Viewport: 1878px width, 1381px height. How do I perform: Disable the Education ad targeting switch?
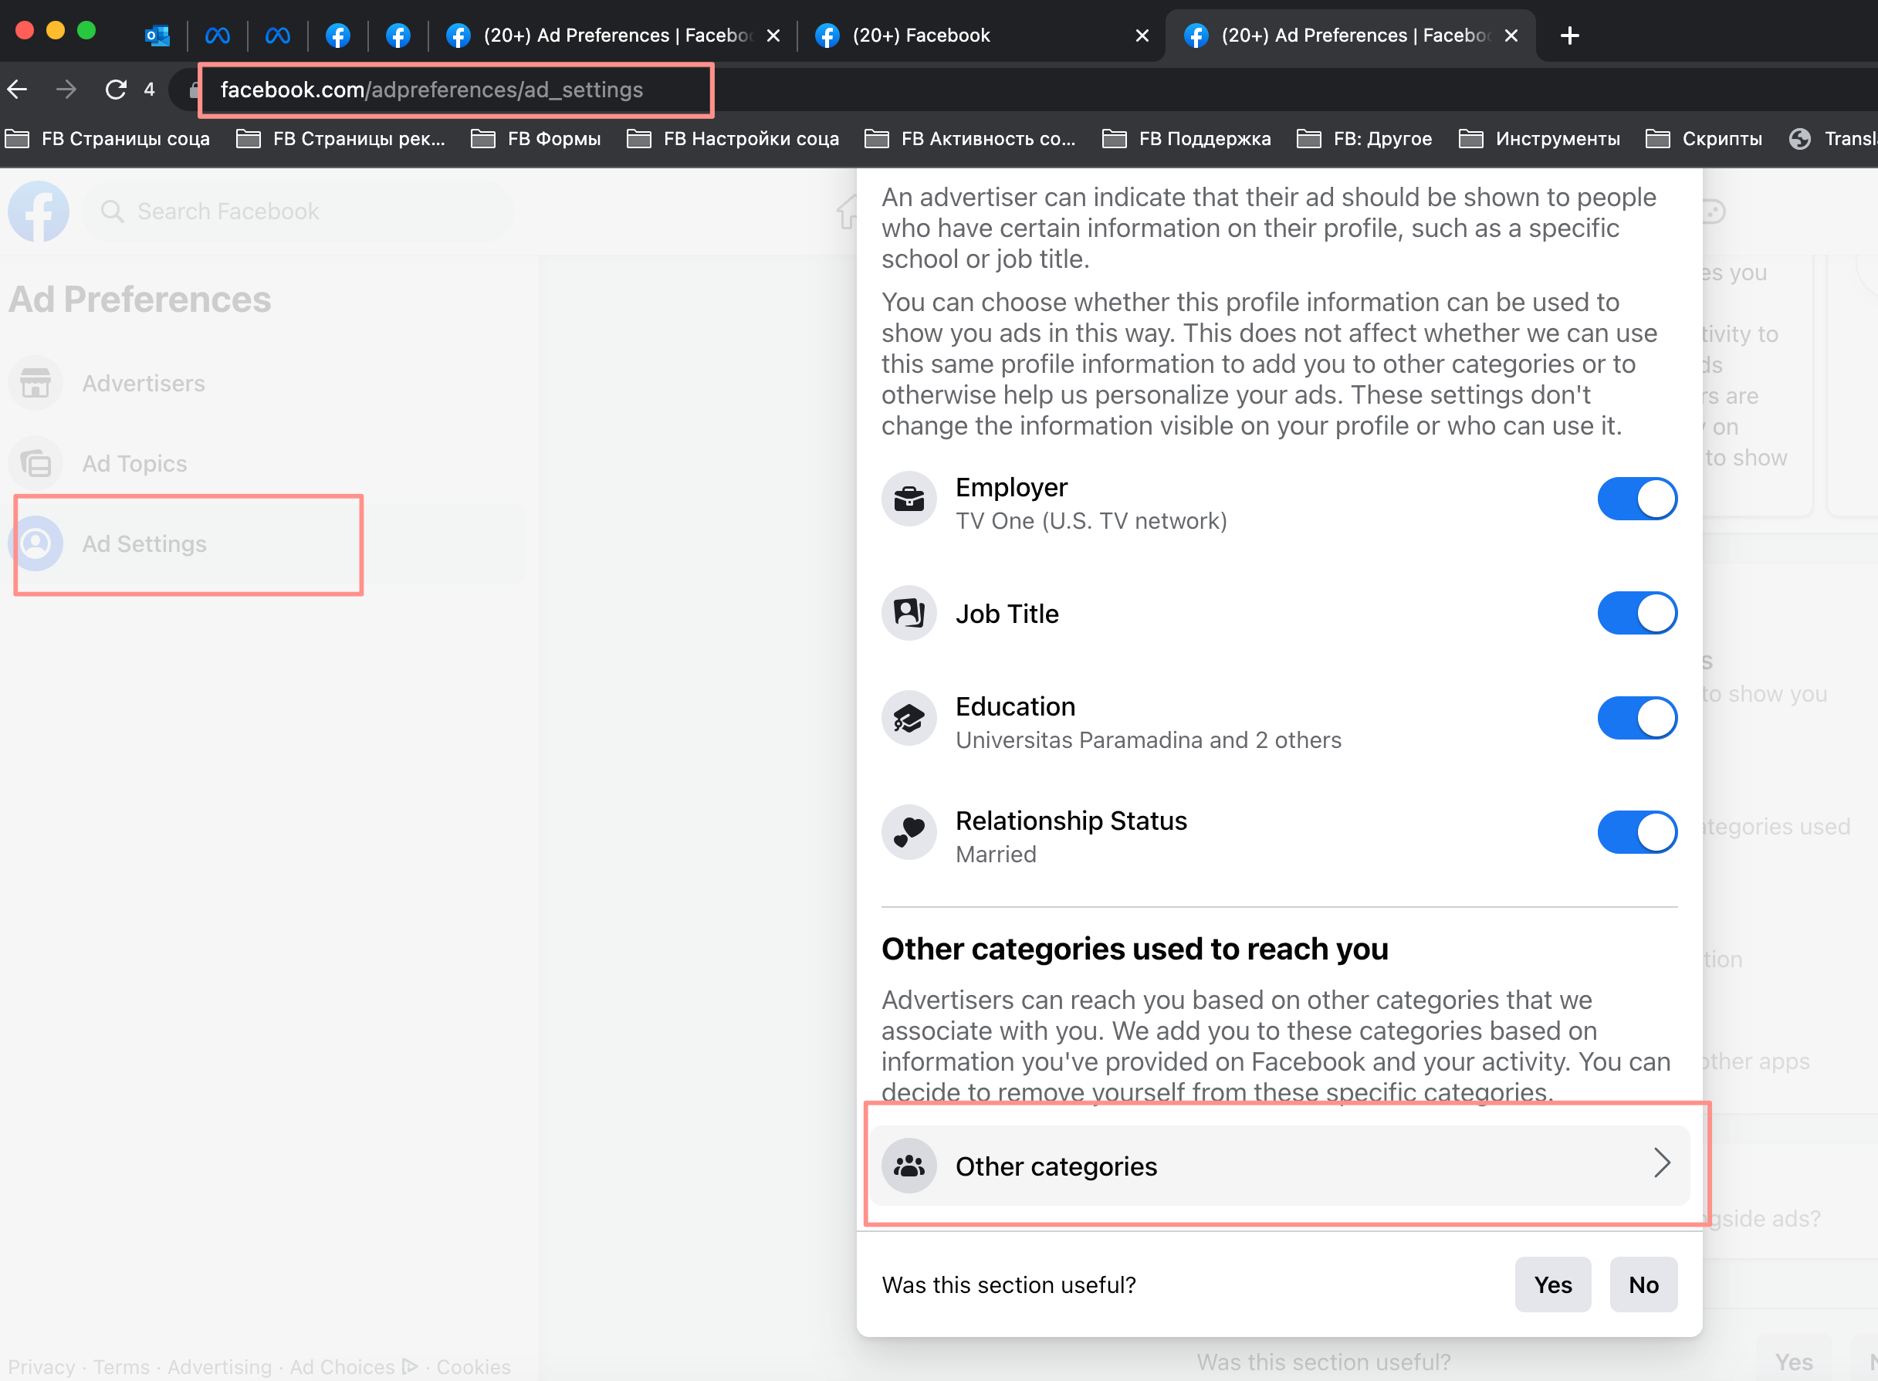click(x=1636, y=718)
